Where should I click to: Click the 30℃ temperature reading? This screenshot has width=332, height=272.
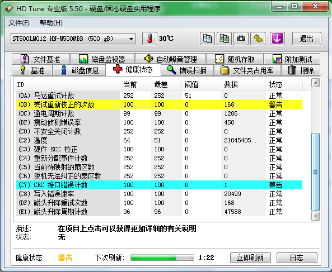click(166, 39)
